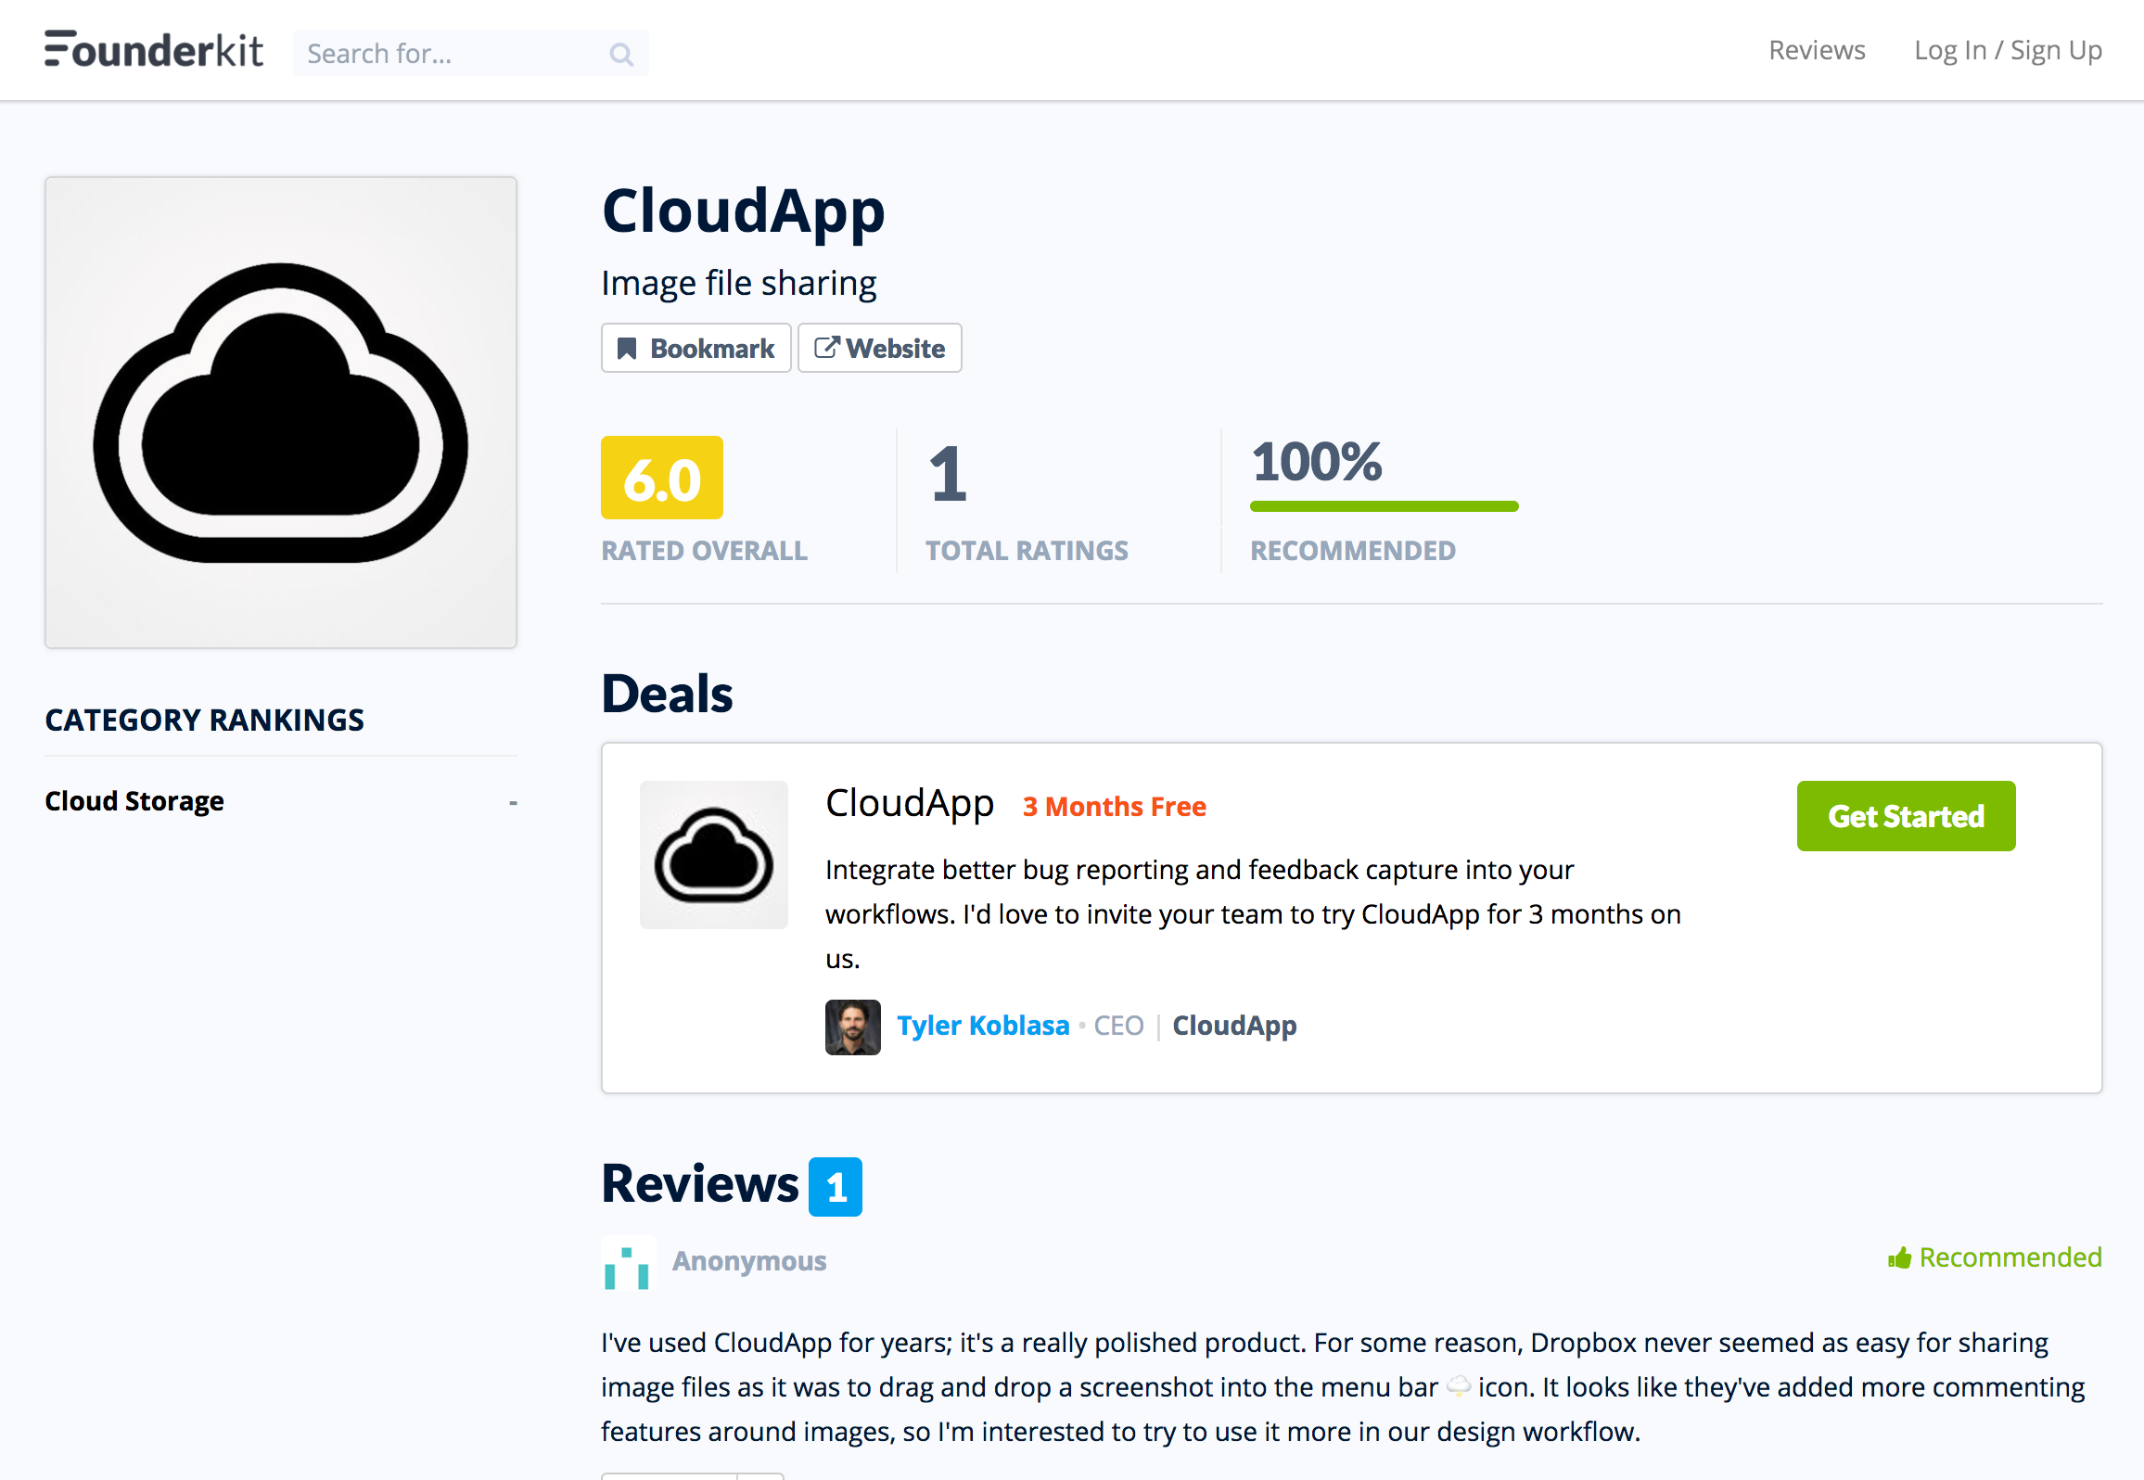Screen dimensions: 2144x1480
Task: Select the Cloud Storage category ranking
Action: coord(134,800)
